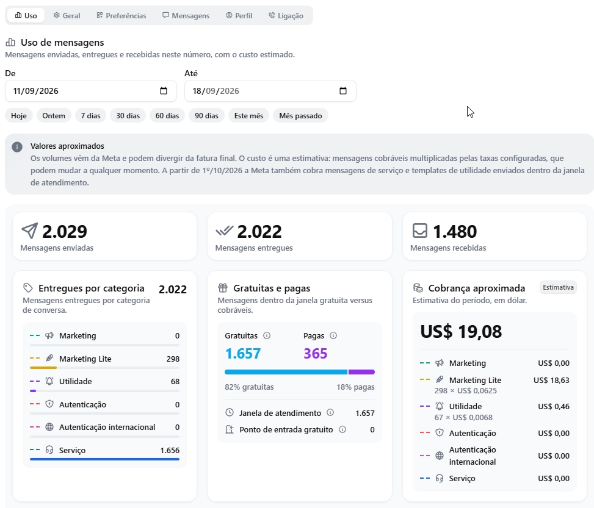Viewport: 594px width, 508px height.
Task: Click the Valores aproximados info icon
Action: point(17,147)
